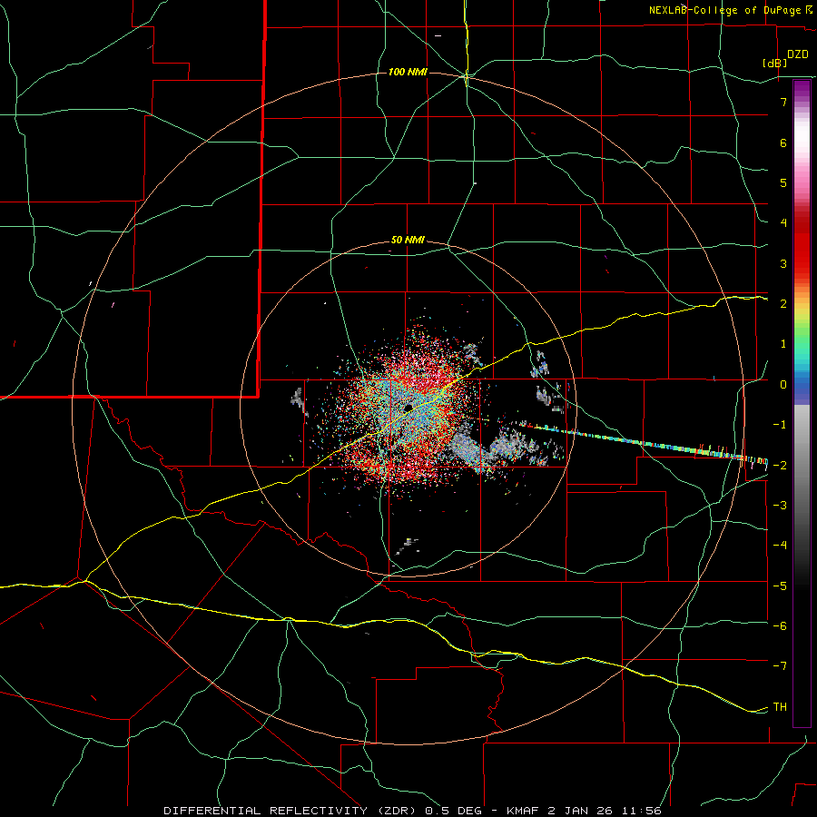Click the 50 NMI range ring label
The height and width of the screenshot is (817, 817).
[x=408, y=240]
